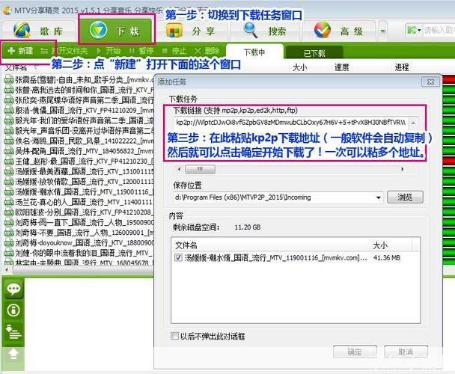Click 开始 start toolbar button
The width and height of the screenshot is (455, 374).
coord(109,51)
